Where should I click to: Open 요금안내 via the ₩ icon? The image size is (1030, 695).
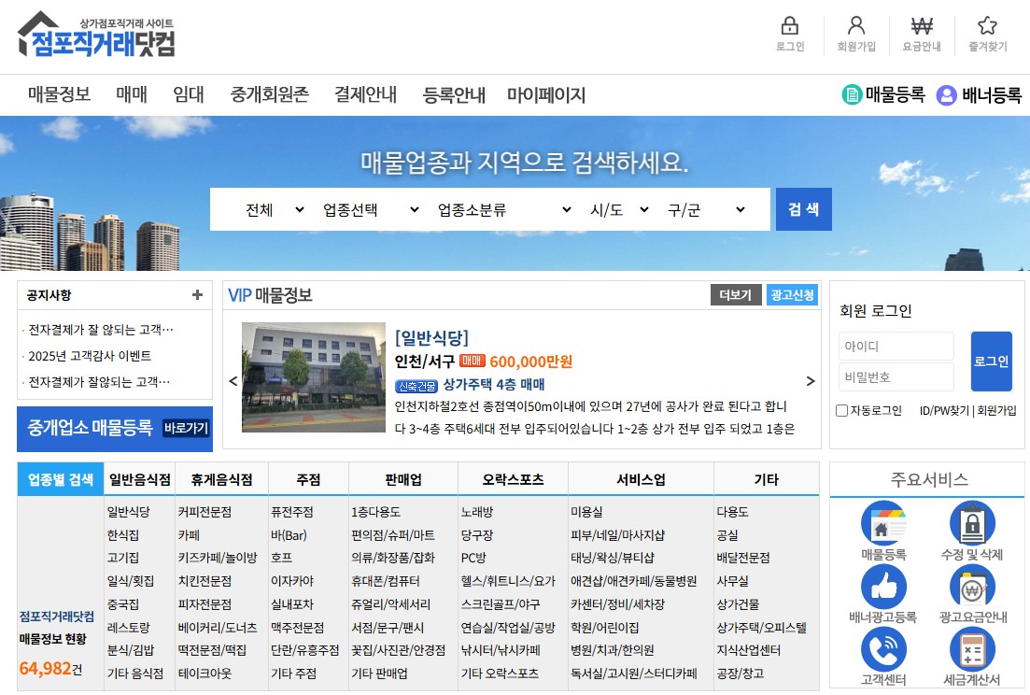[921, 29]
